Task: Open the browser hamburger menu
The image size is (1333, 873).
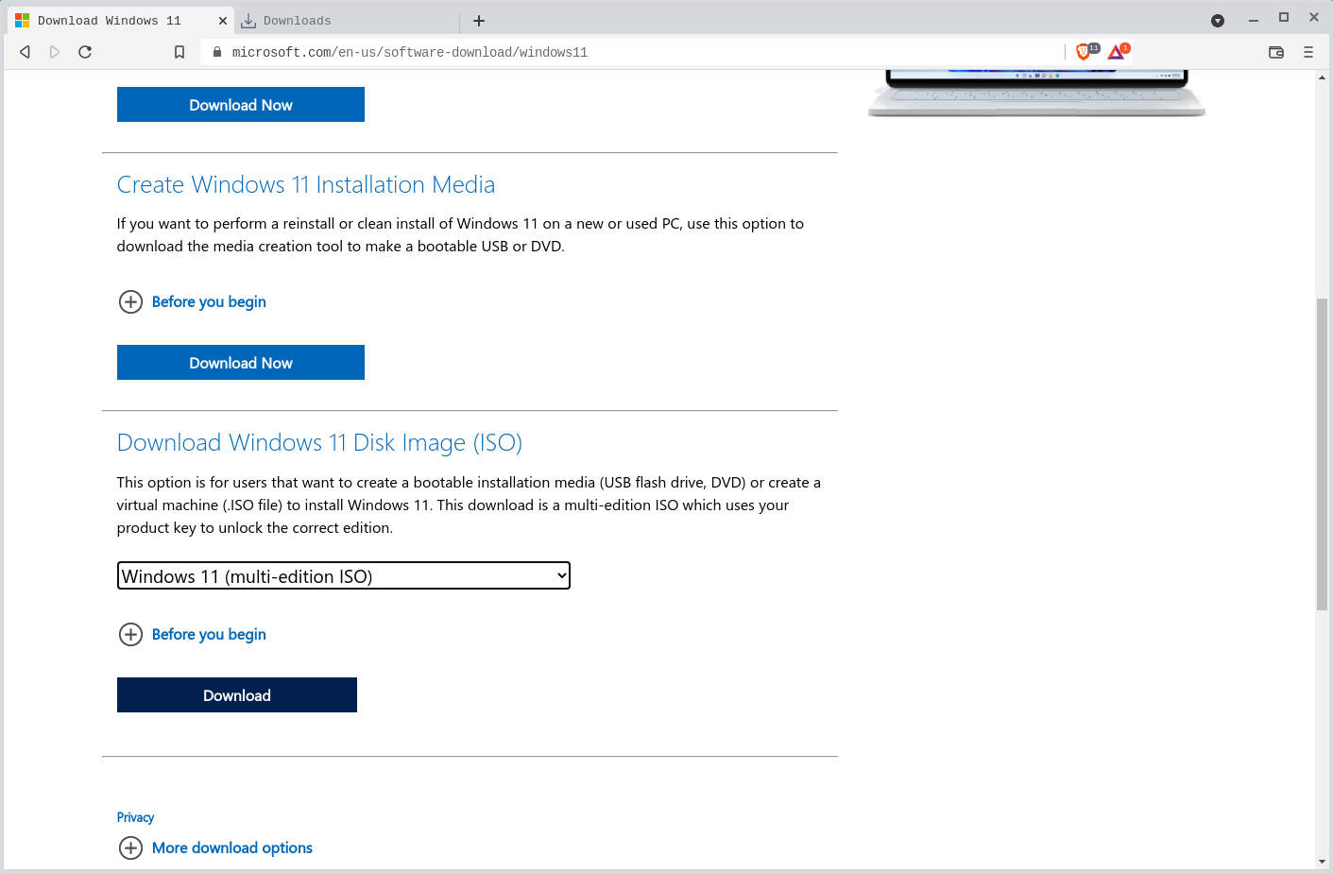Action: (1308, 52)
